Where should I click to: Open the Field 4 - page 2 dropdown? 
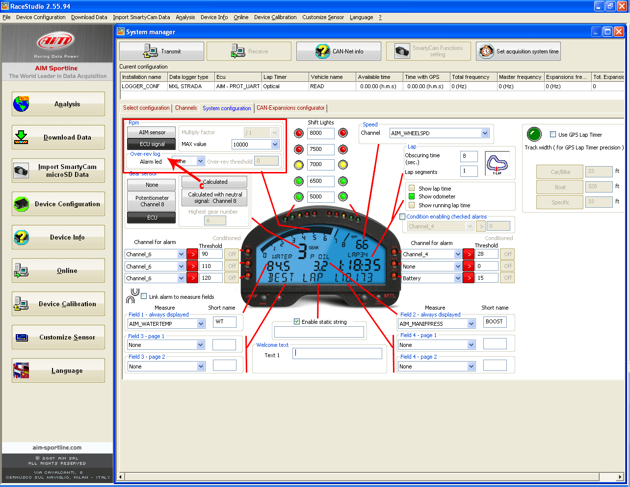click(471, 366)
